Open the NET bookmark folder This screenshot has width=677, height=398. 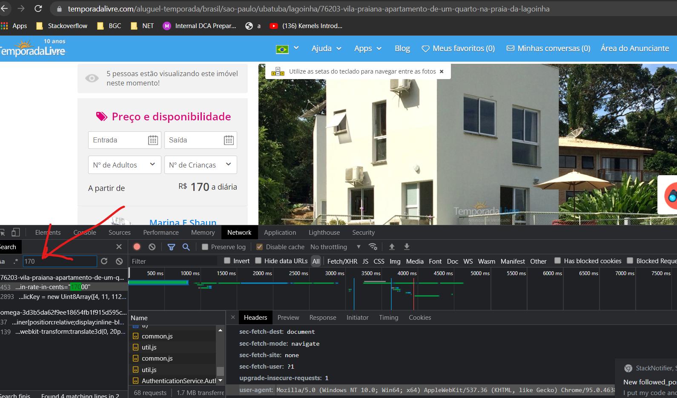click(142, 26)
